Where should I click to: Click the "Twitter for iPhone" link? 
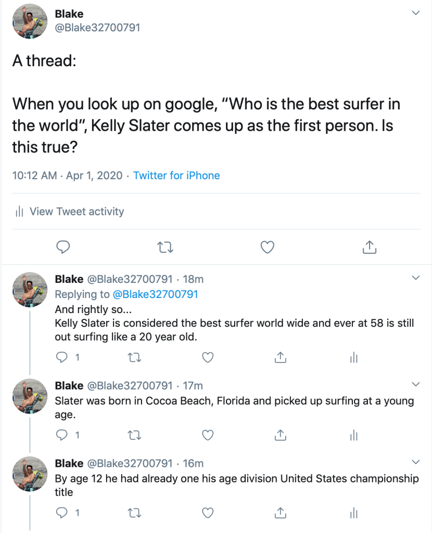(x=176, y=176)
